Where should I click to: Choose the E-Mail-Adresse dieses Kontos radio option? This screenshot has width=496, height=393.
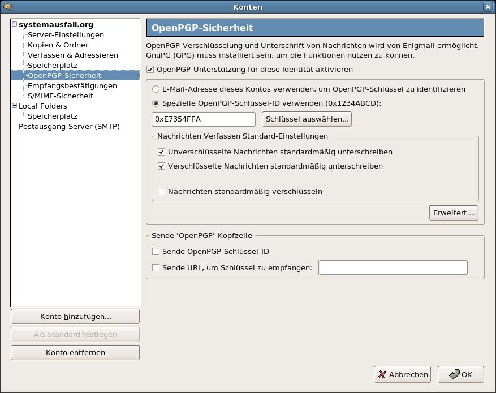pos(156,89)
